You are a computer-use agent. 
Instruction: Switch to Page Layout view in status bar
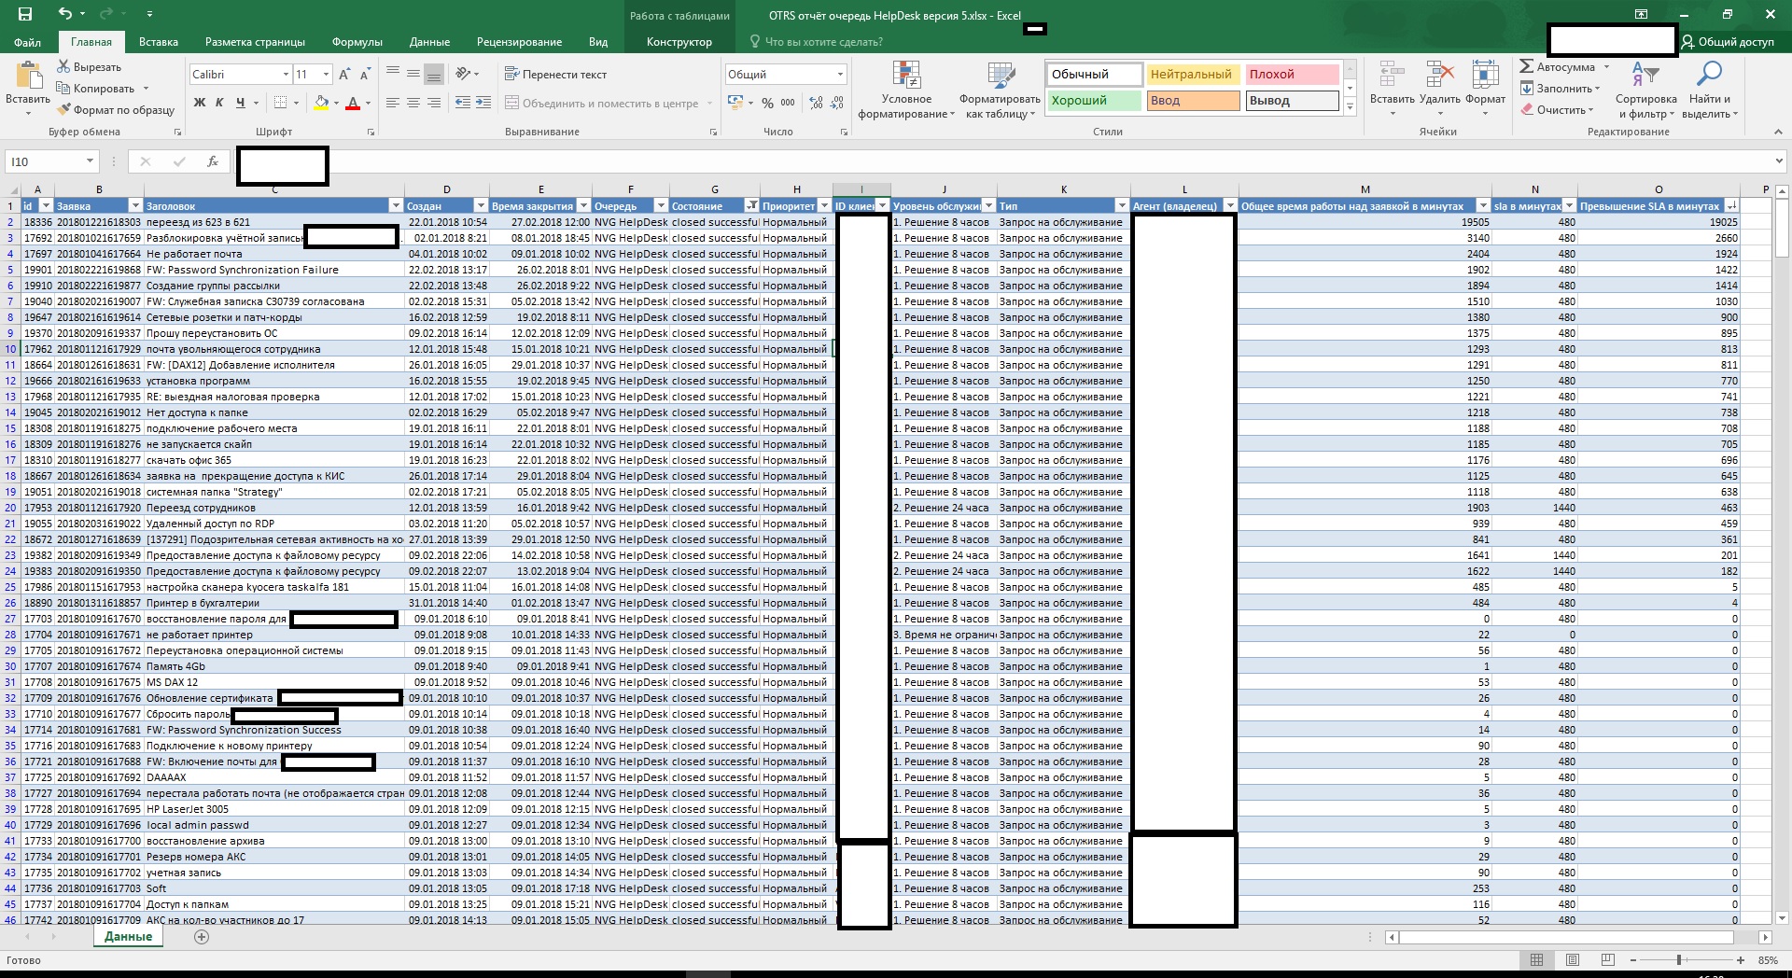coord(1573,959)
